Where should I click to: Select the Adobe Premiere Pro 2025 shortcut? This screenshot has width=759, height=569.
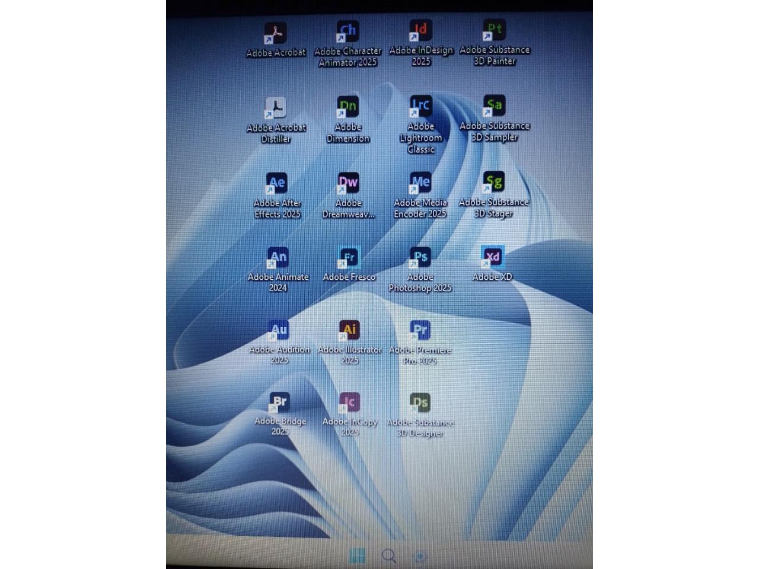(x=420, y=331)
